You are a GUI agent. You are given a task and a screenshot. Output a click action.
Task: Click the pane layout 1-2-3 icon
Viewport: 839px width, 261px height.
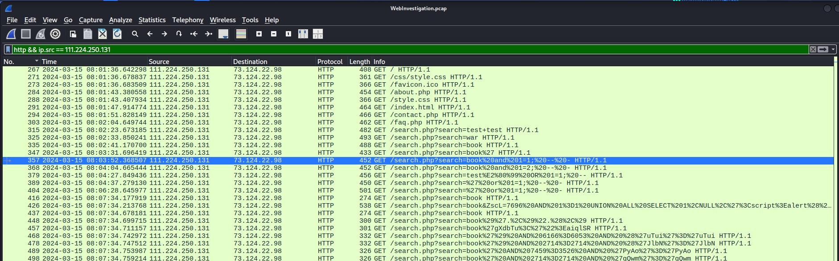point(318,34)
